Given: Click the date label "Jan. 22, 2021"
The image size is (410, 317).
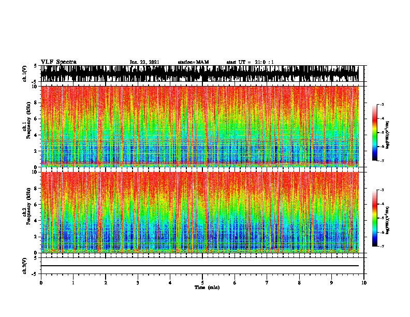Looking at the screenshot, I should point(144,62).
